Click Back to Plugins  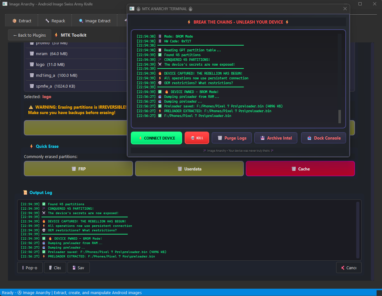coord(29,35)
